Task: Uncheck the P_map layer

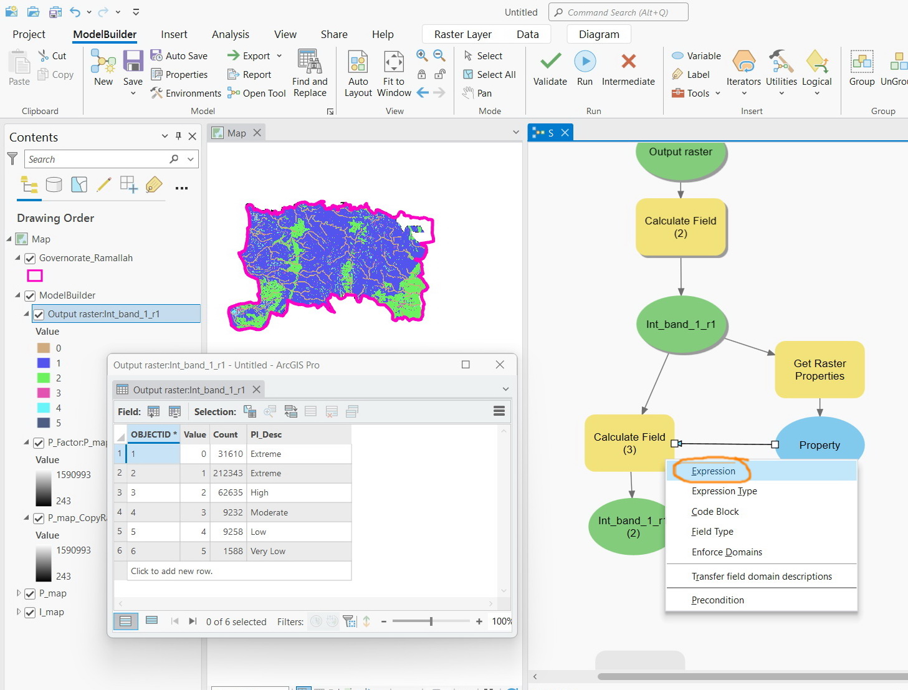Action: point(30,593)
